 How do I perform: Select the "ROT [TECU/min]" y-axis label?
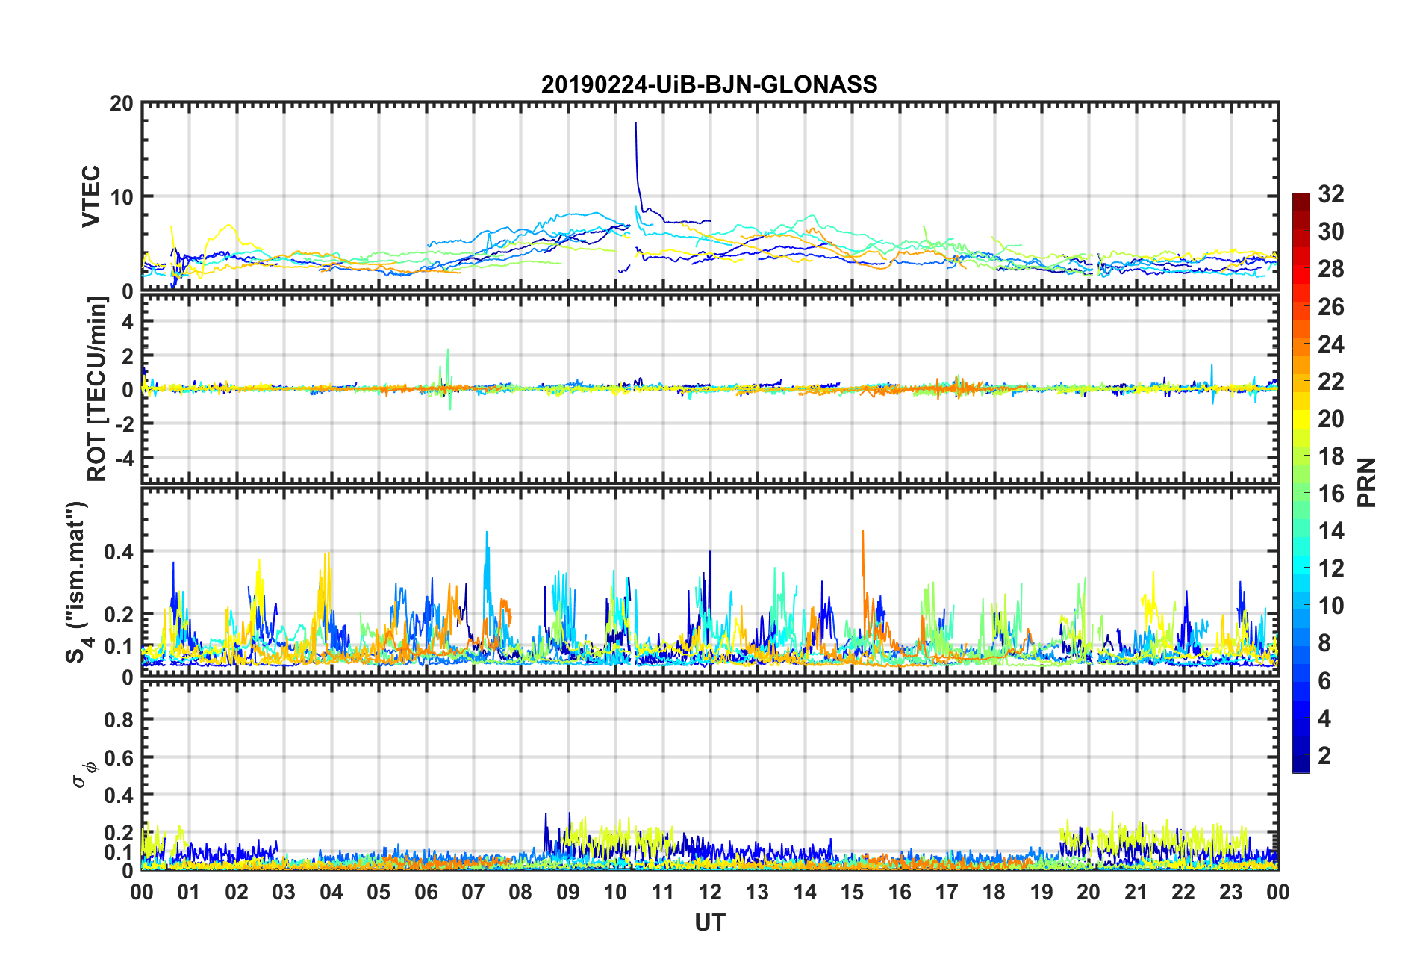(97, 389)
